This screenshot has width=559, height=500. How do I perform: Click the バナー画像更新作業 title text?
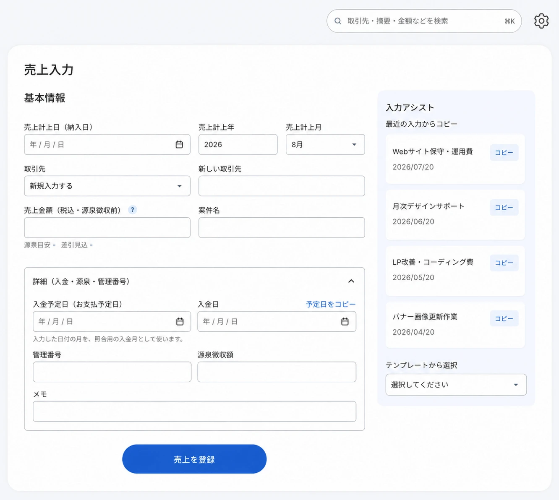[x=425, y=317]
